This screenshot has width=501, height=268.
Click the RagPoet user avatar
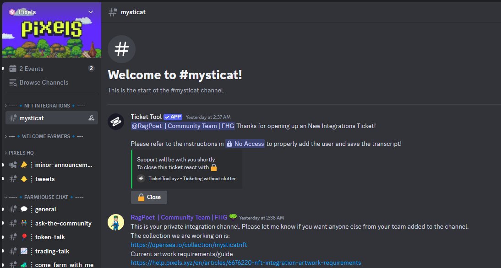coord(116,222)
